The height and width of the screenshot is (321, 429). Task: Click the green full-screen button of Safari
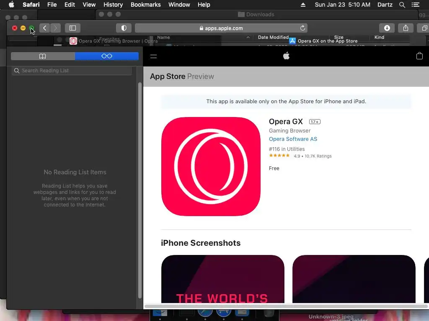click(x=31, y=28)
